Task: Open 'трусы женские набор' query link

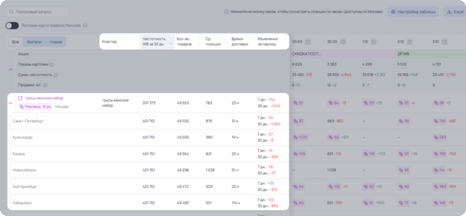Action: point(44,98)
